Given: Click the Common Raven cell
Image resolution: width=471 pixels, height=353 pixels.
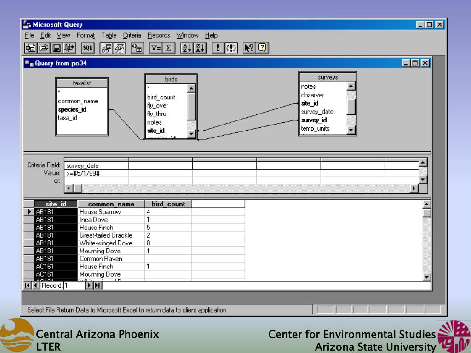Looking at the screenshot, I should [111, 259].
